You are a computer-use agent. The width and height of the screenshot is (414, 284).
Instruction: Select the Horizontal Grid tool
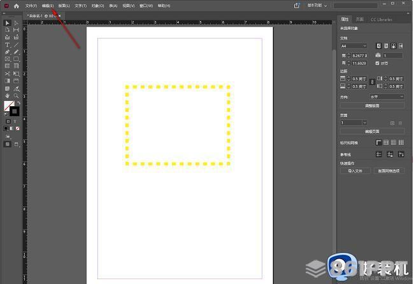[8, 66]
